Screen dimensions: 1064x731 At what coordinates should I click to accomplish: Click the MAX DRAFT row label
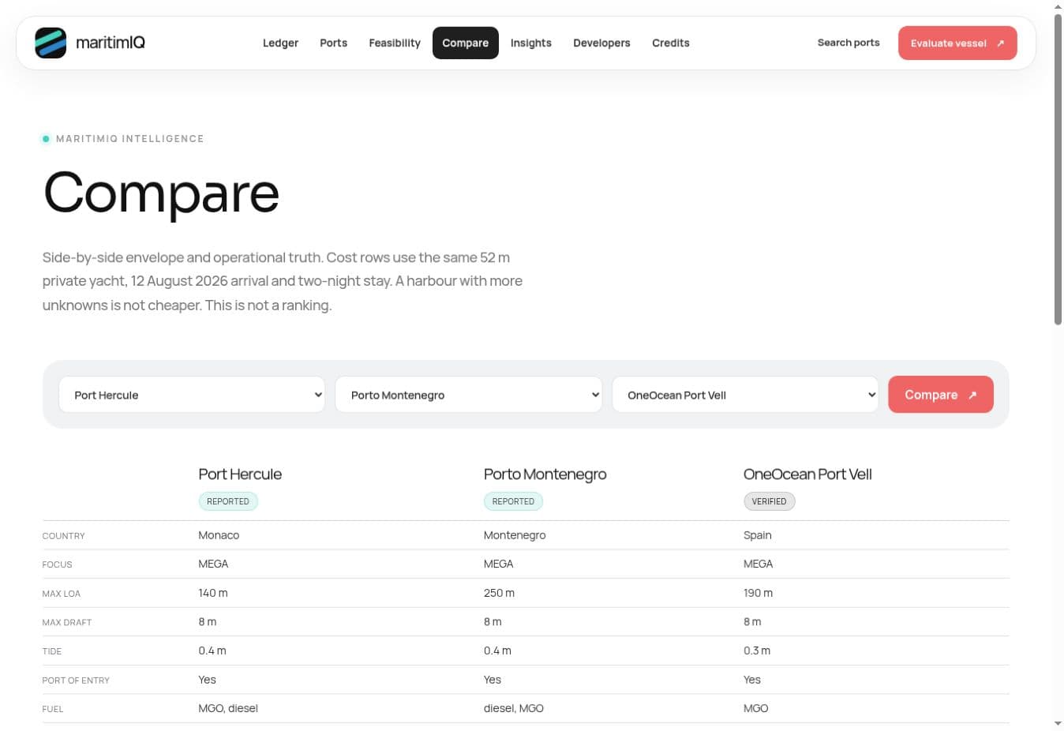pyautogui.click(x=66, y=623)
